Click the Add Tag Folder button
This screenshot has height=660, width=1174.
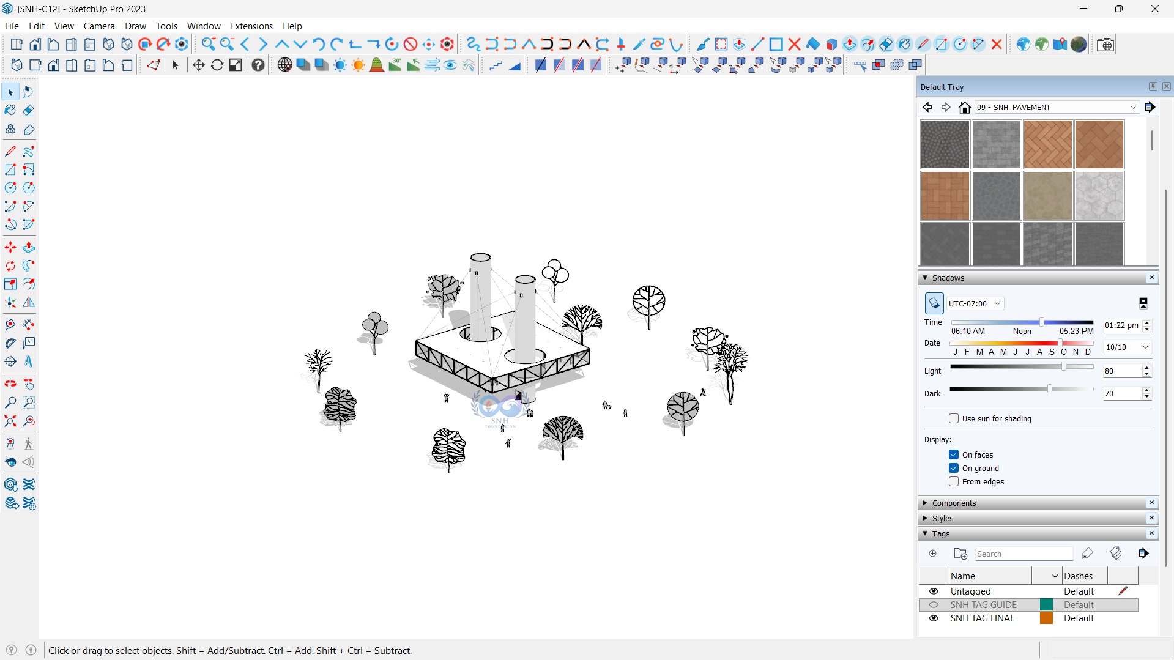click(960, 554)
